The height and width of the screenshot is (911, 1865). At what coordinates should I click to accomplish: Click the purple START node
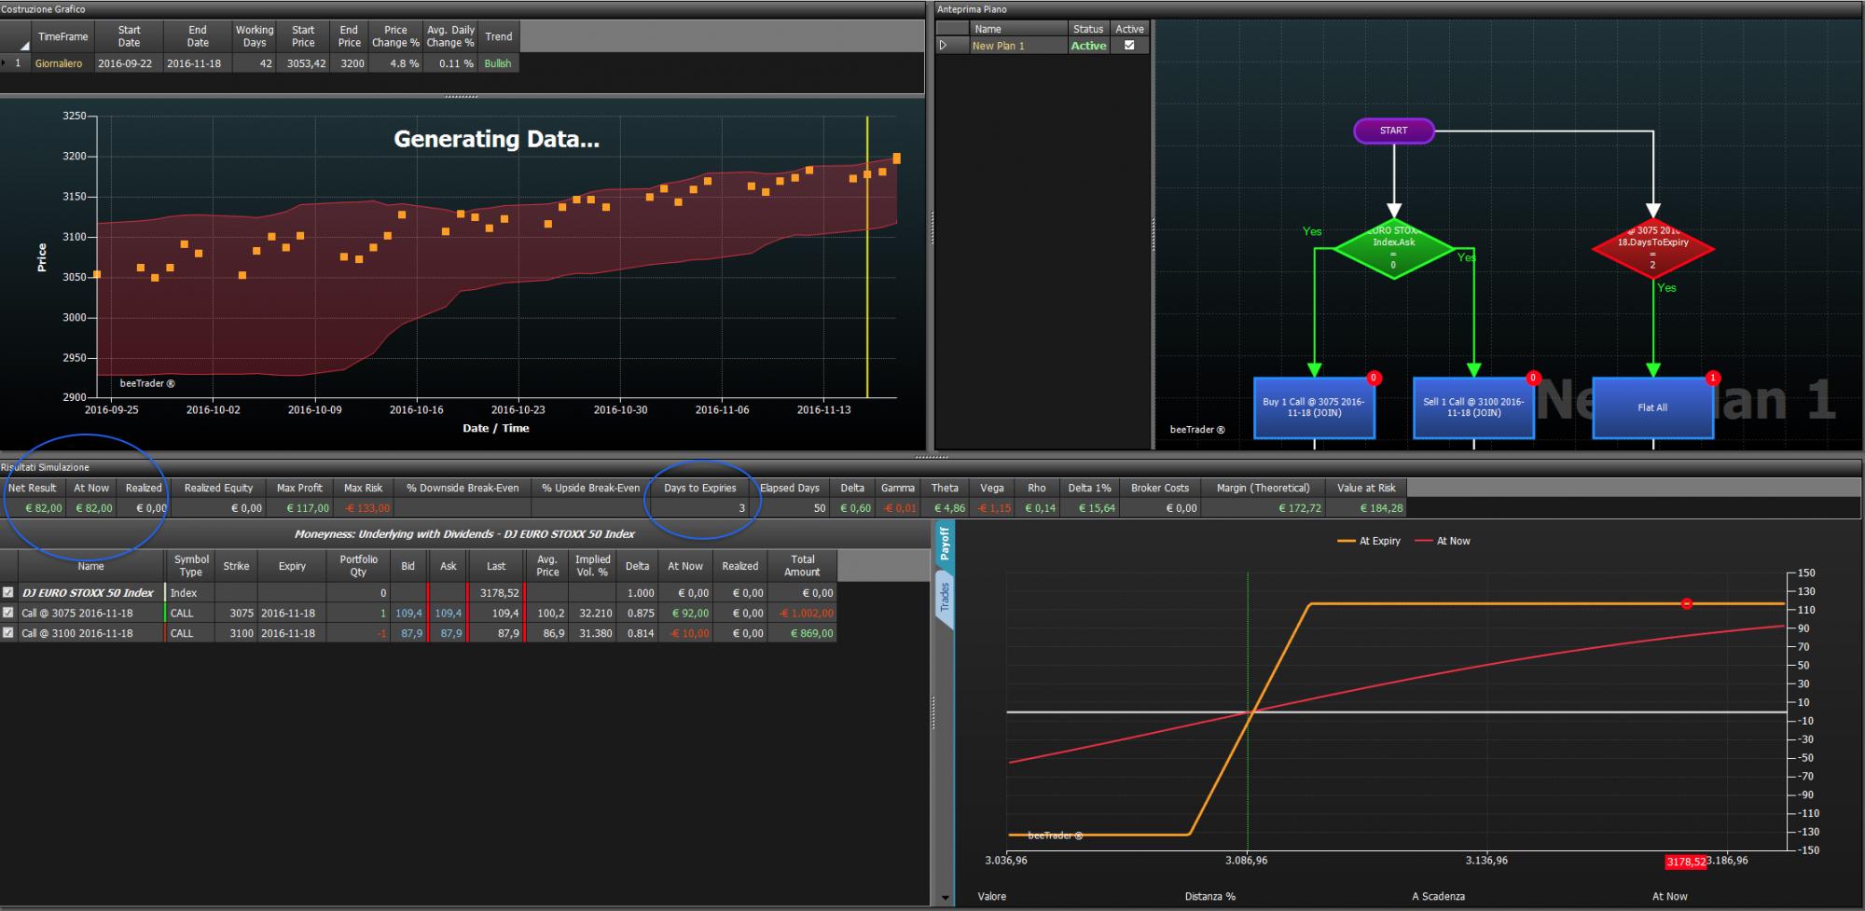[1393, 131]
